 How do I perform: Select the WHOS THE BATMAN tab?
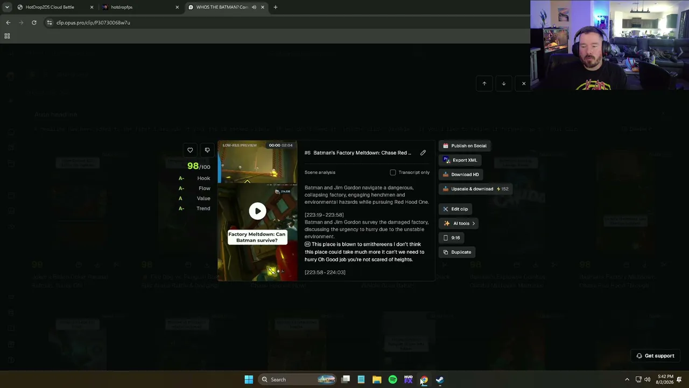222,7
